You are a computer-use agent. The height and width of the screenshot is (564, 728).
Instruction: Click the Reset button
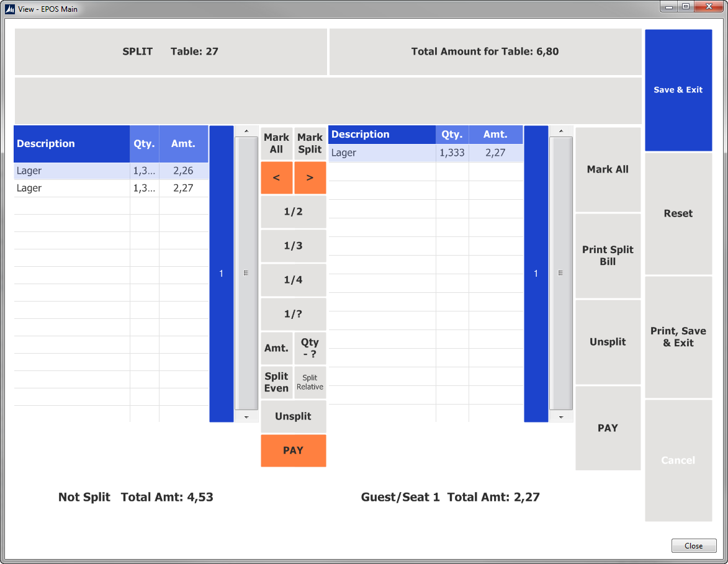[x=678, y=213]
